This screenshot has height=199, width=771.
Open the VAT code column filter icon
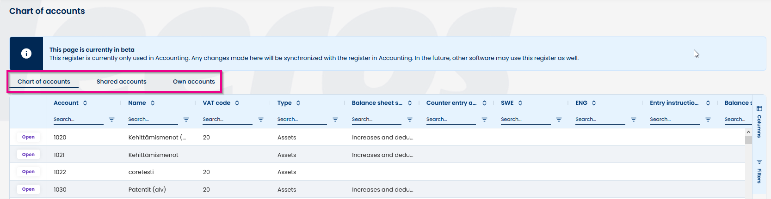(x=261, y=120)
